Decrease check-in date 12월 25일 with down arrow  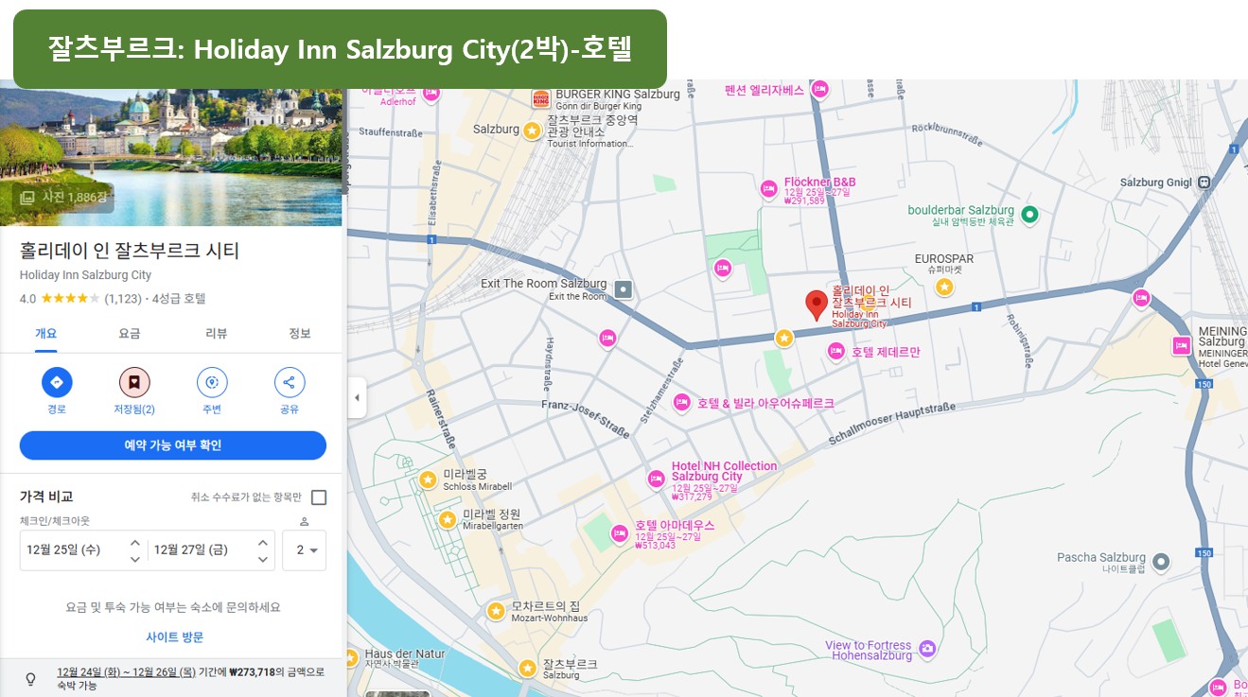[x=134, y=559]
